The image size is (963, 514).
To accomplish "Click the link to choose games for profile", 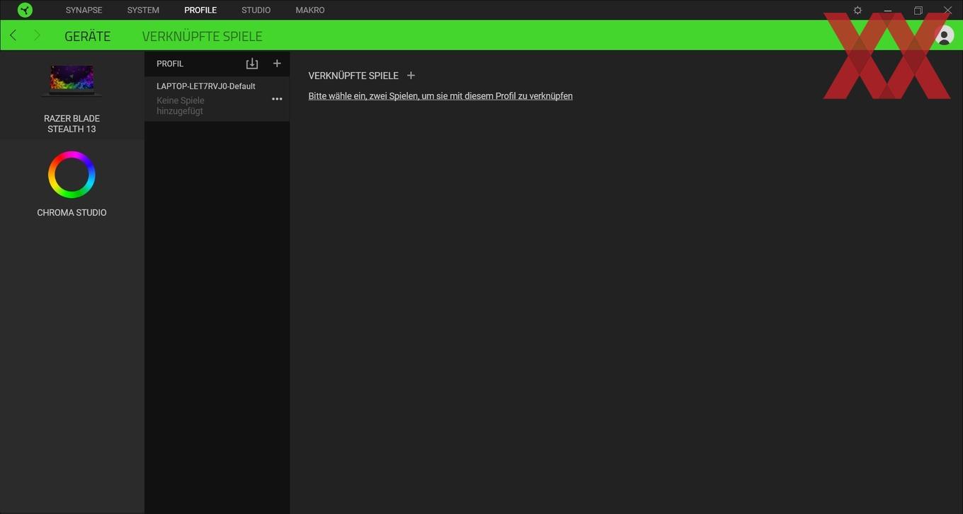I will [440, 96].
